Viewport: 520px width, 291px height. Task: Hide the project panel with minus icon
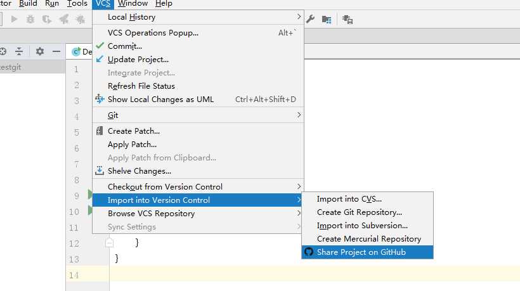(x=56, y=51)
